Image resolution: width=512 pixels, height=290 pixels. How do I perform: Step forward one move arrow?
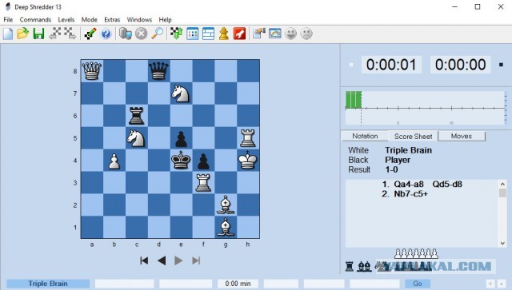(178, 260)
